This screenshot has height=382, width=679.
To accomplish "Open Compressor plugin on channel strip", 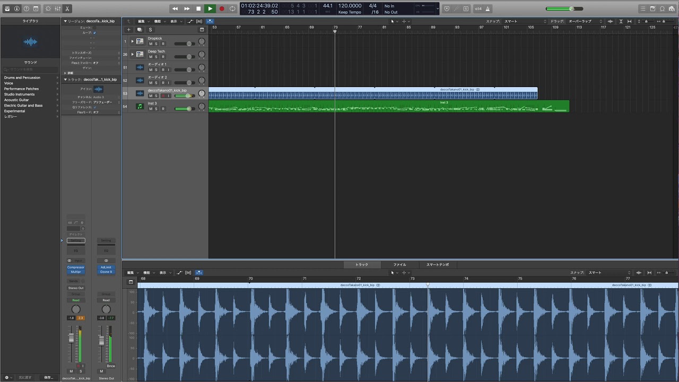I will 76,267.
